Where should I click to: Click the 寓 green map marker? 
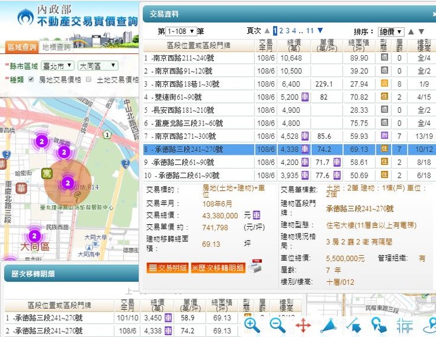tap(47, 173)
